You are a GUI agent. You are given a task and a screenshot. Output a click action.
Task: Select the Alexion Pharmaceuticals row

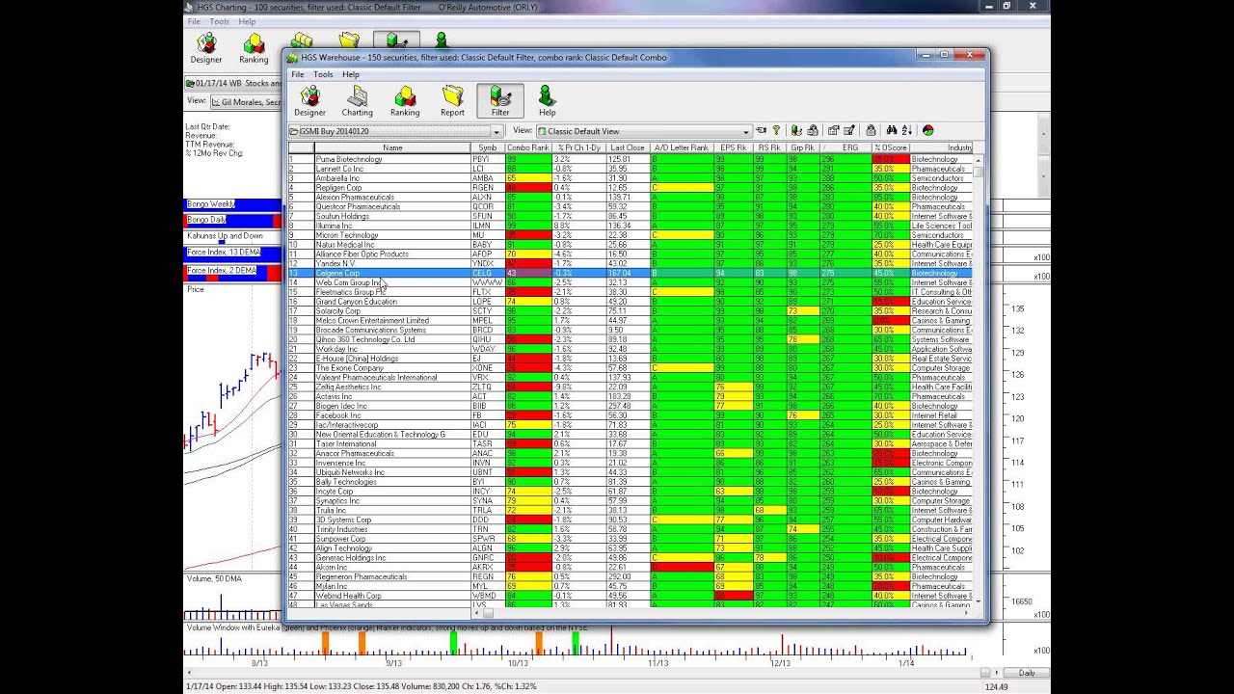click(630, 197)
